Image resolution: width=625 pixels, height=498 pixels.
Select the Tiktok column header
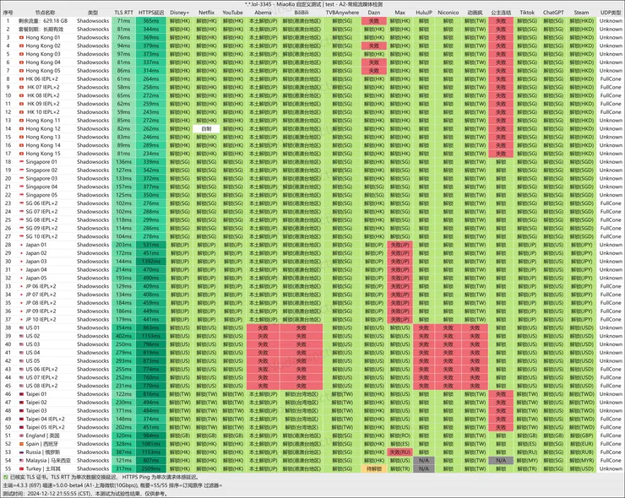[527, 13]
